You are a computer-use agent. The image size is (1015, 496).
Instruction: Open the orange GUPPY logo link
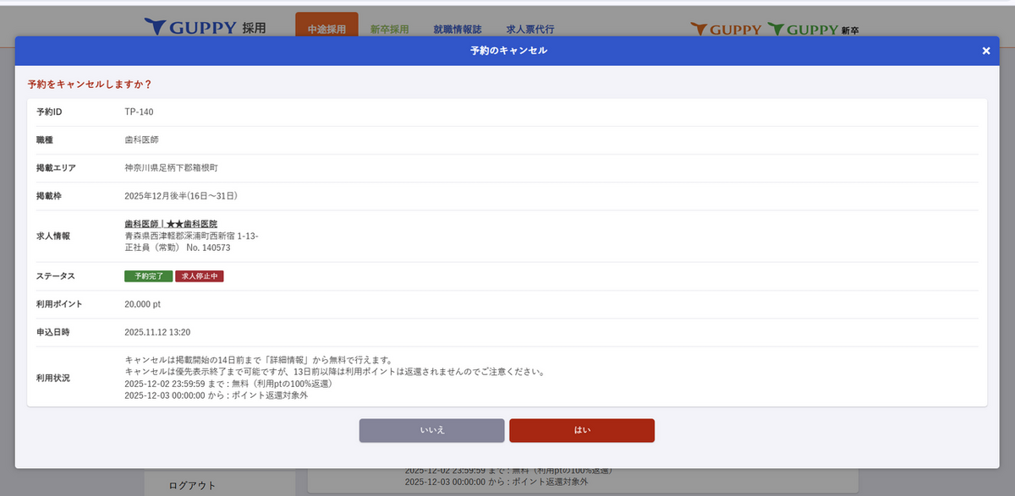click(726, 30)
